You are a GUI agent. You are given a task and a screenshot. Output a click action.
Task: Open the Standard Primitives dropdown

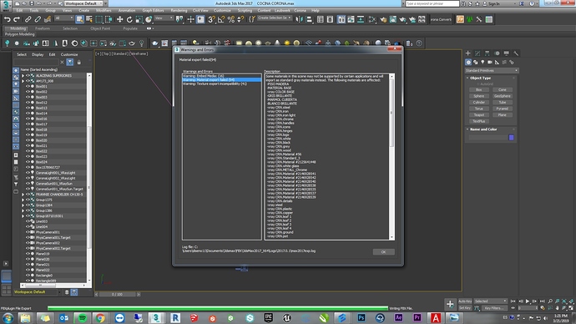click(492, 70)
